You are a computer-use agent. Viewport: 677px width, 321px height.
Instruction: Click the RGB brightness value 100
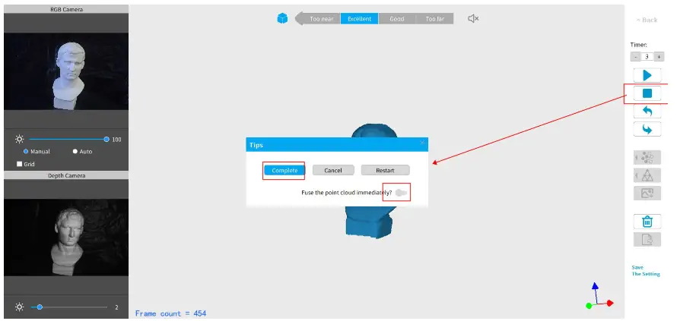(x=116, y=140)
